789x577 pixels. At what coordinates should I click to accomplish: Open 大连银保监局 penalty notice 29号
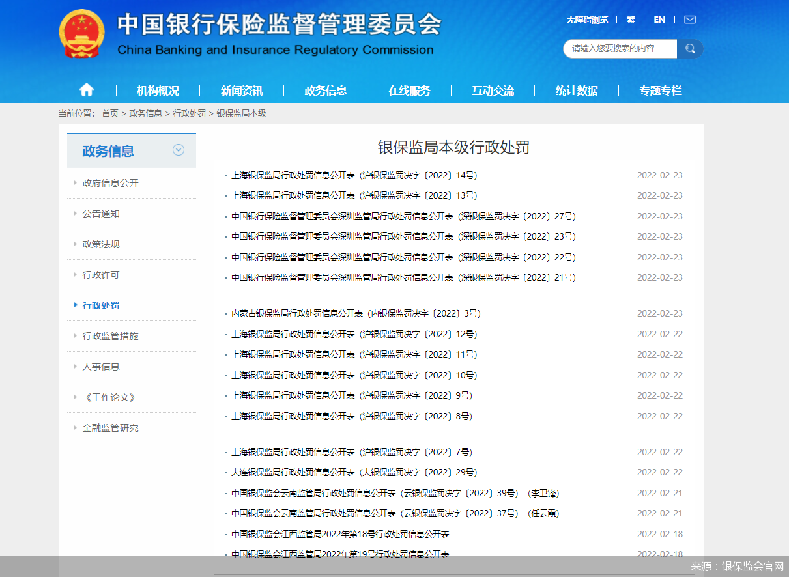coord(354,472)
